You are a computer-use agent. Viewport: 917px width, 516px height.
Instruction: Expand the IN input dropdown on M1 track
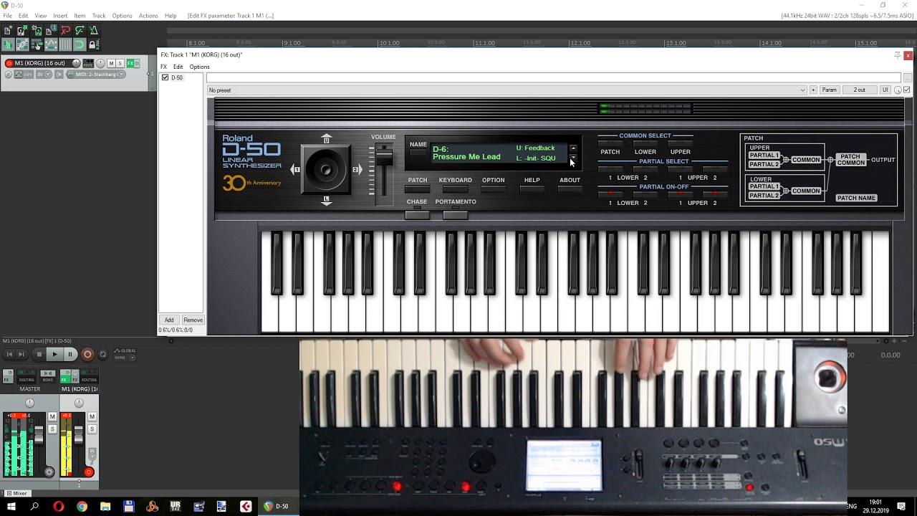(44, 75)
